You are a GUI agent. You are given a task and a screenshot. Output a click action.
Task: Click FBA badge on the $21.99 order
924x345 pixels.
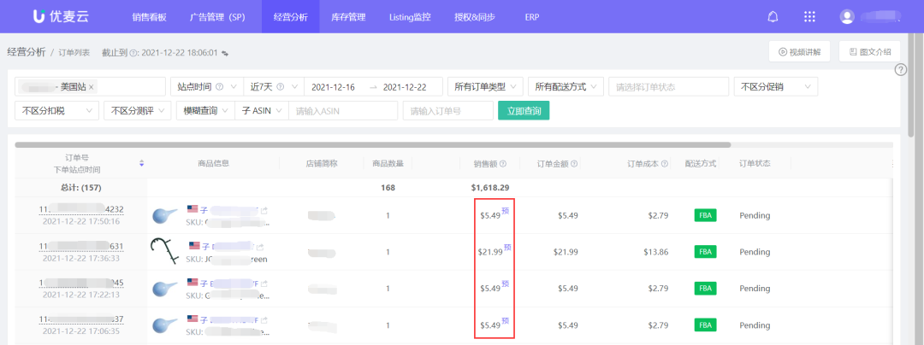pyautogui.click(x=704, y=252)
